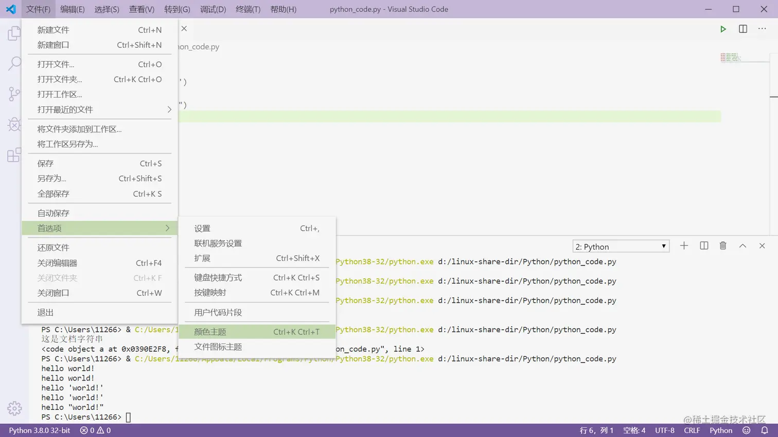Image resolution: width=778 pixels, height=437 pixels.
Task: Choose 打开工作区... menu item
Action: tap(100, 94)
